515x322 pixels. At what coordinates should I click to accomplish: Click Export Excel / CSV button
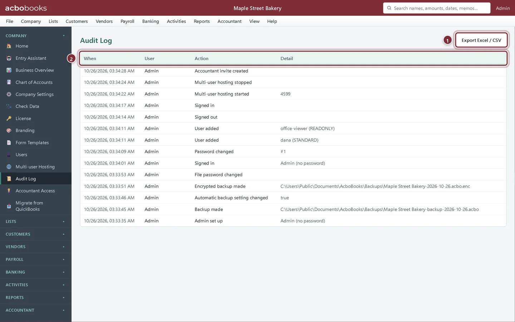[x=481, y=40]
